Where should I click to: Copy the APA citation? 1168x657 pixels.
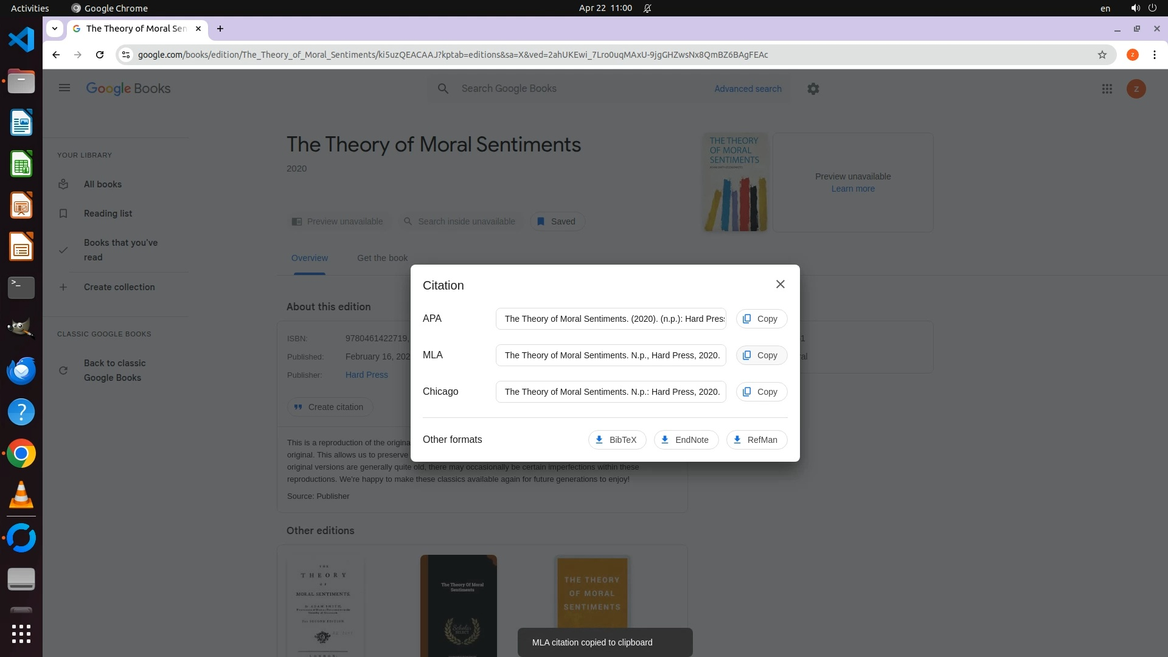point(761,319)
